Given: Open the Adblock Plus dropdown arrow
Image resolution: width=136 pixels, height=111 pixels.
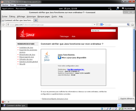Looking at the screenshot, I should [x=5, y=102].
